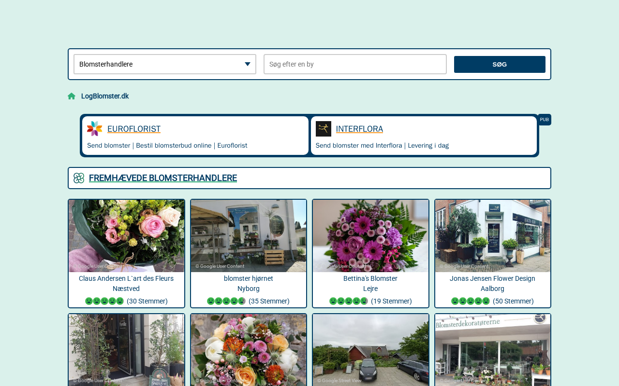The width and height of the screenshot is (619, 386).
Task: Open the Jonas Jensen Flower Design photo
Action: 493,236
